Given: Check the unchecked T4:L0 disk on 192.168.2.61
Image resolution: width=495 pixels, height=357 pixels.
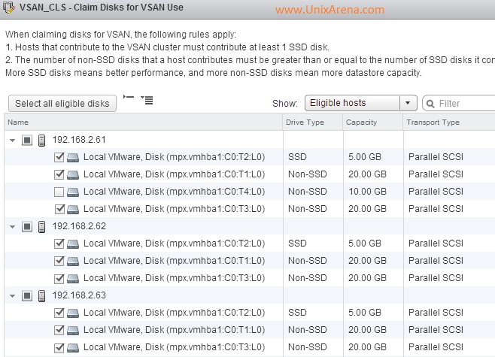Looking at the screenshot, I should (x=59, y=192).
